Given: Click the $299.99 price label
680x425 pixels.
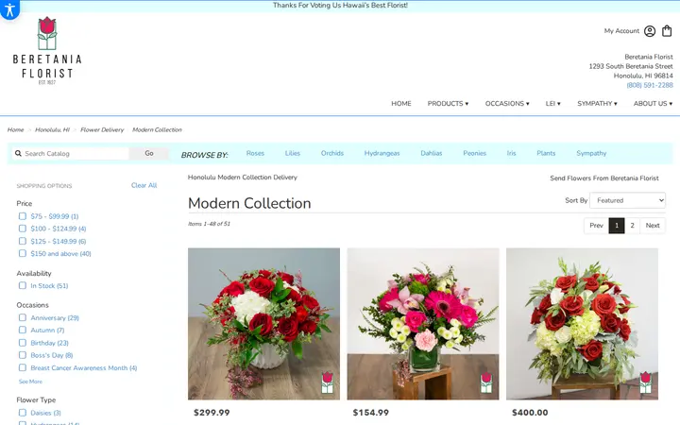Looking at the screenshot, I should point(212,413).
